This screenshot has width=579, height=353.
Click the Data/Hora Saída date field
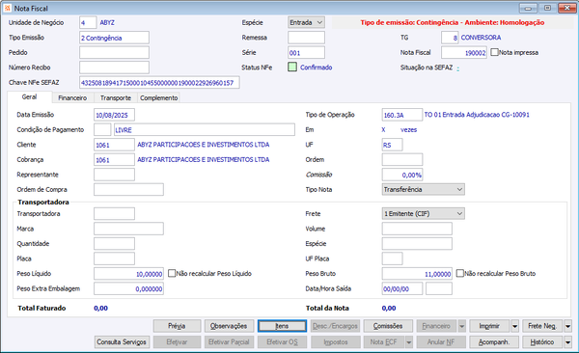pos(402,288)
